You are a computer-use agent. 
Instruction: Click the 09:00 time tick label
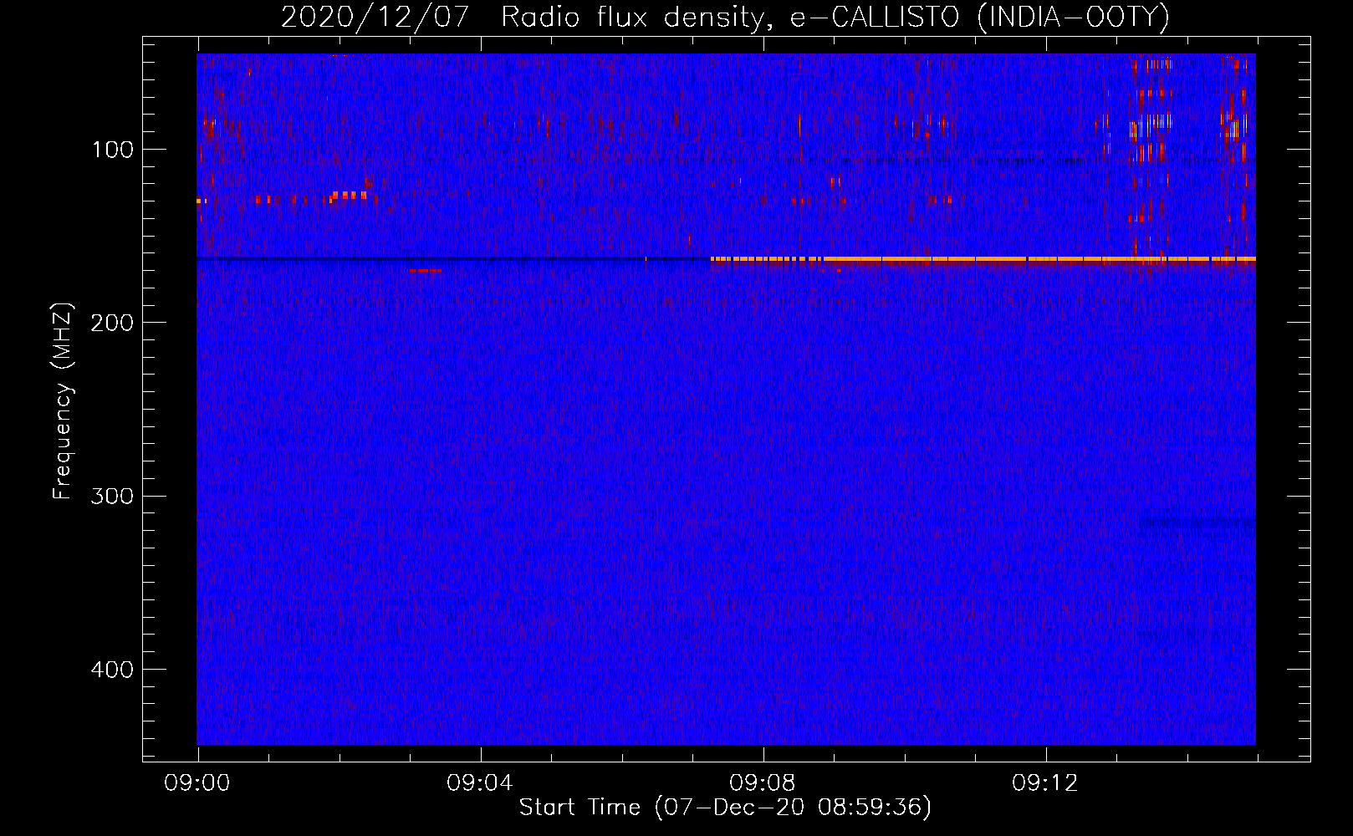(x=197, y=783)
